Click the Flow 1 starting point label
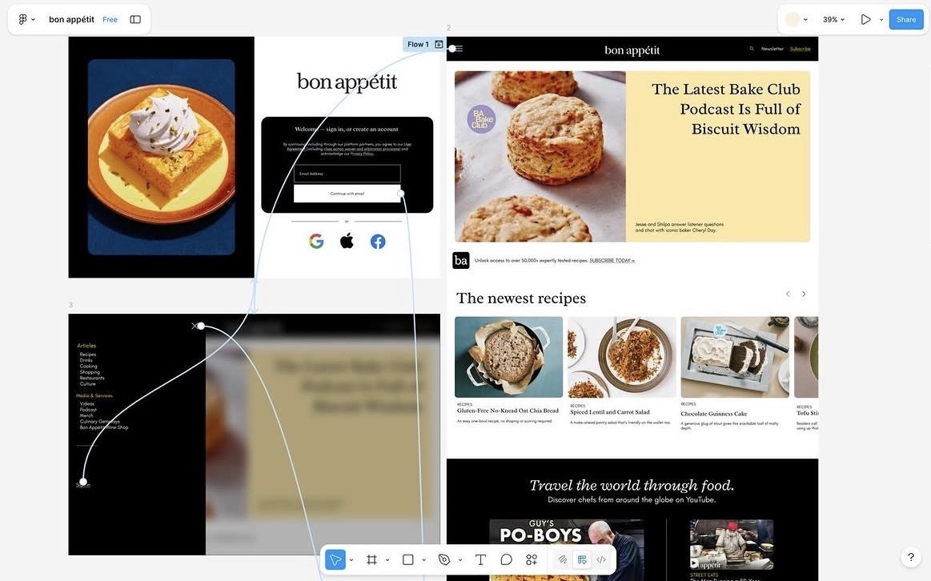This screenshot has height=581, width=931. pyautogui.click(x=418, y=44)
